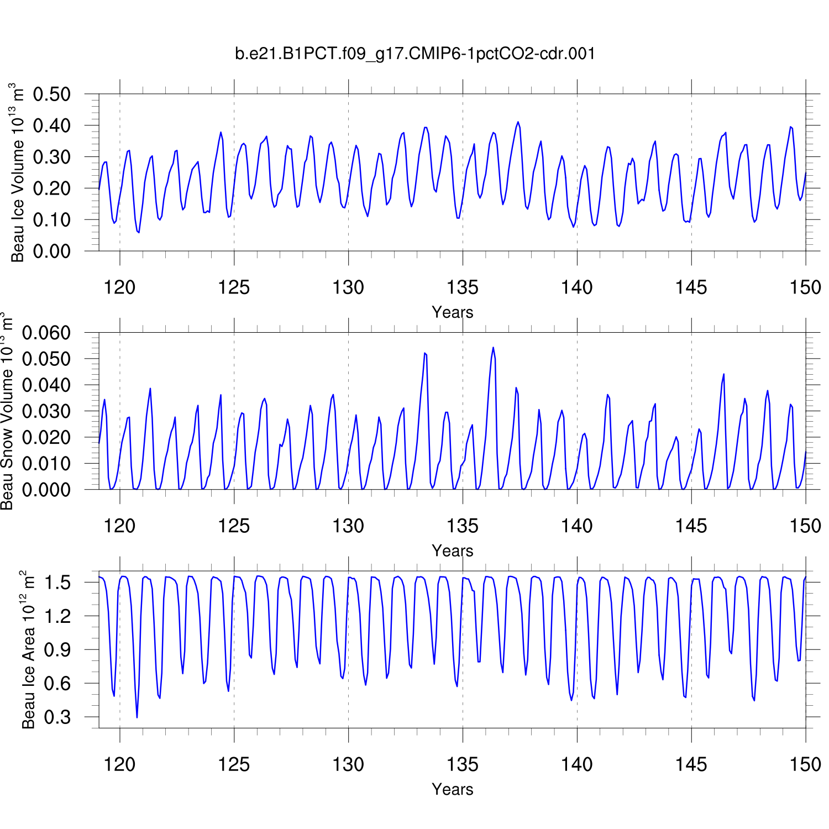Click the plot title b.e21.B1PCT at top
The image size is (829, 829).
415,54
